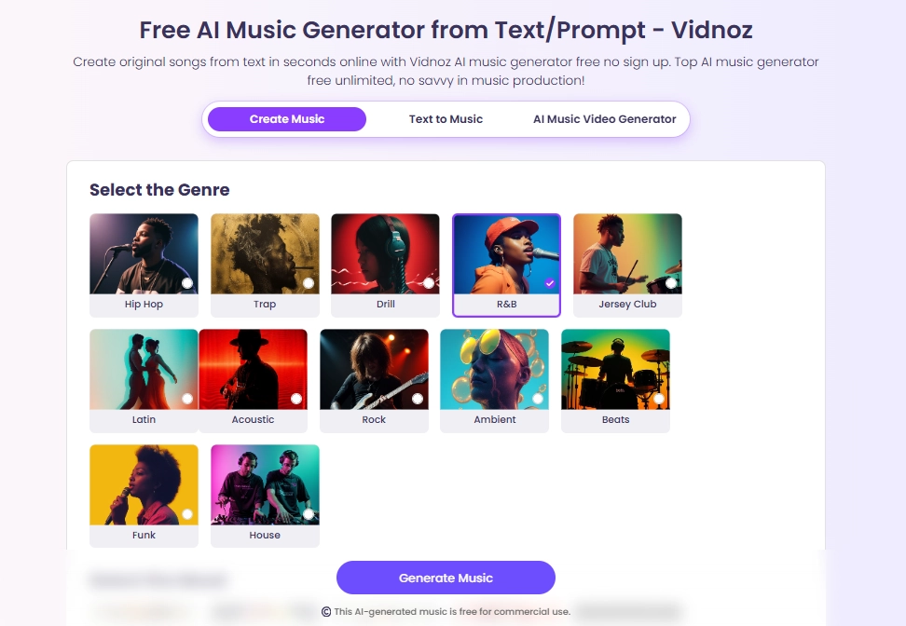
Task: Click the Beats drummer image
Action: click(616, 370)
